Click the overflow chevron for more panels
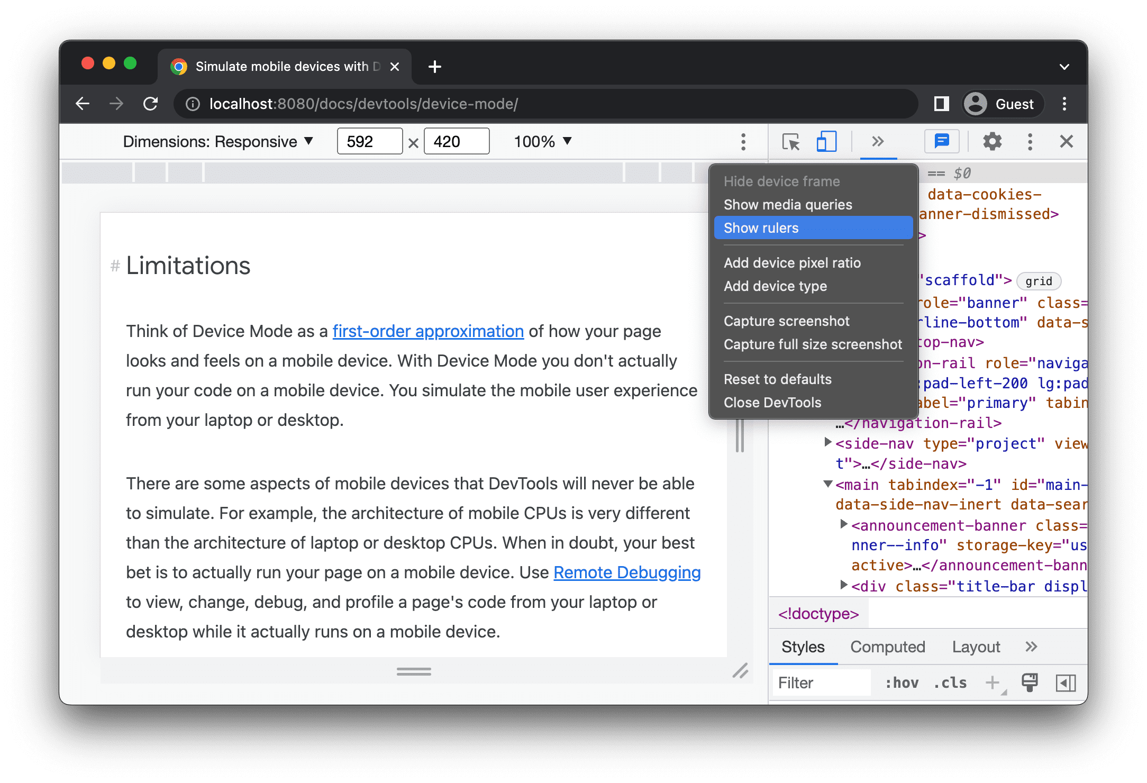The height and width of the screenshot is (783, 1147). pyautogui.click(x=878, y=141)
